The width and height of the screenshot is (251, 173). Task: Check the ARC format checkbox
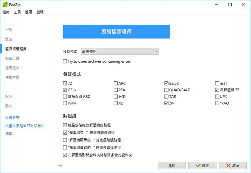click(x=115, y=83)
